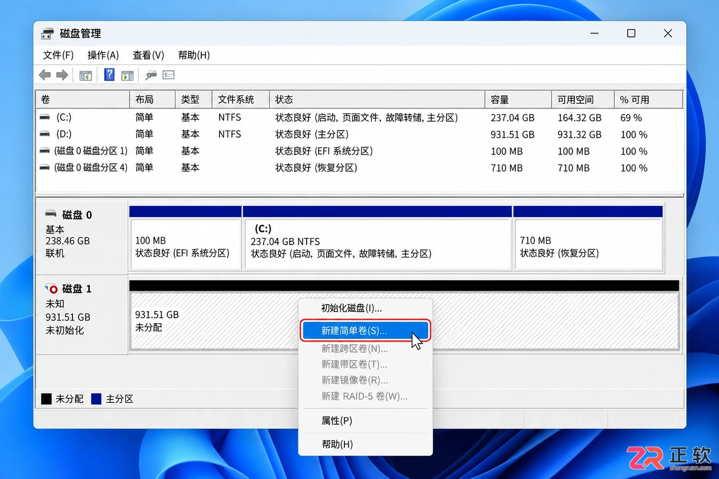719x479 pixels.
Task: Click the blue 主分区 legend swatch
Action: (x=96, y=399)
